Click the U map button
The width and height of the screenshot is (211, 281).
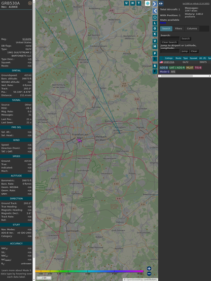pos(126,3)
